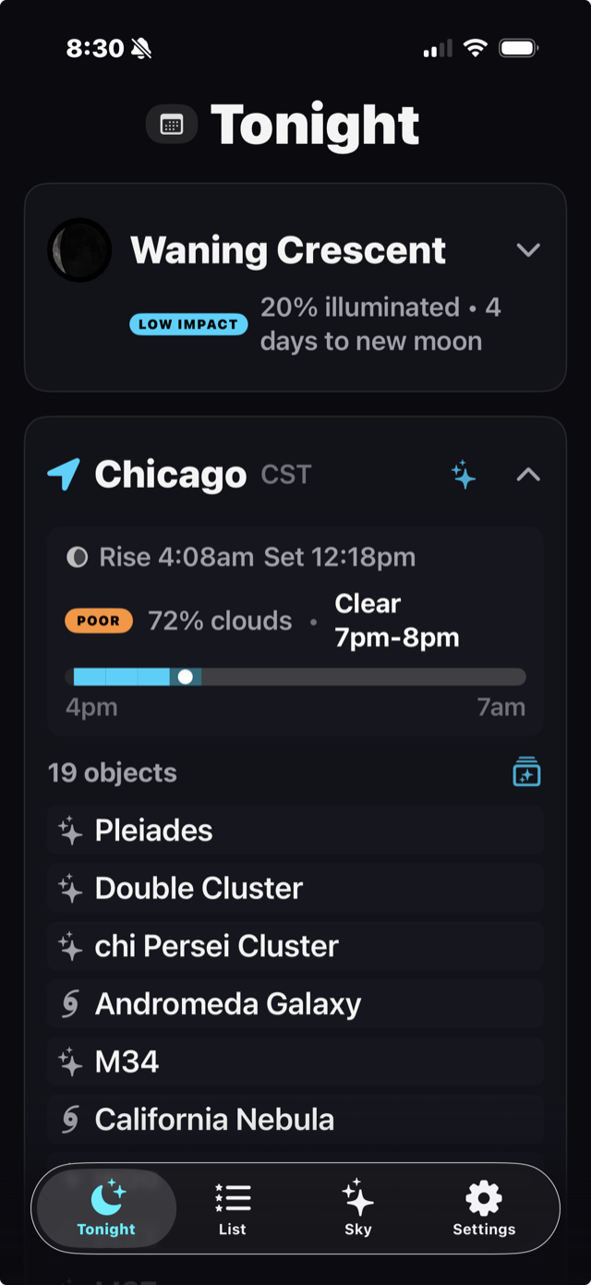The height and width of the screenshot is (1285, 591).
Task: Tap the POOR conditions badge
Action: pyautogui.click(x=99, y=620)
